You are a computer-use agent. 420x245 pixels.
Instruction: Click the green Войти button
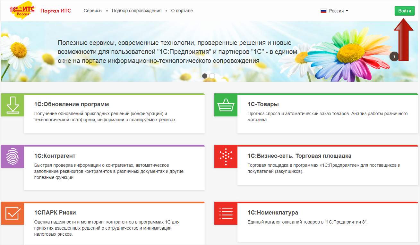coord(405,11)
